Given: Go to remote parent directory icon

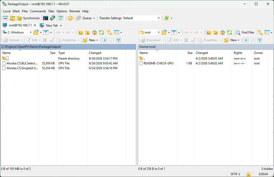Looking at the screenshot, I should [209, 32].
